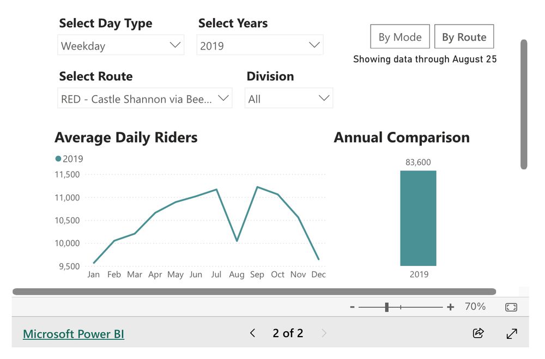Expand the Division dropdown
This screenshot has height=359, width=545.
point(288,99)
